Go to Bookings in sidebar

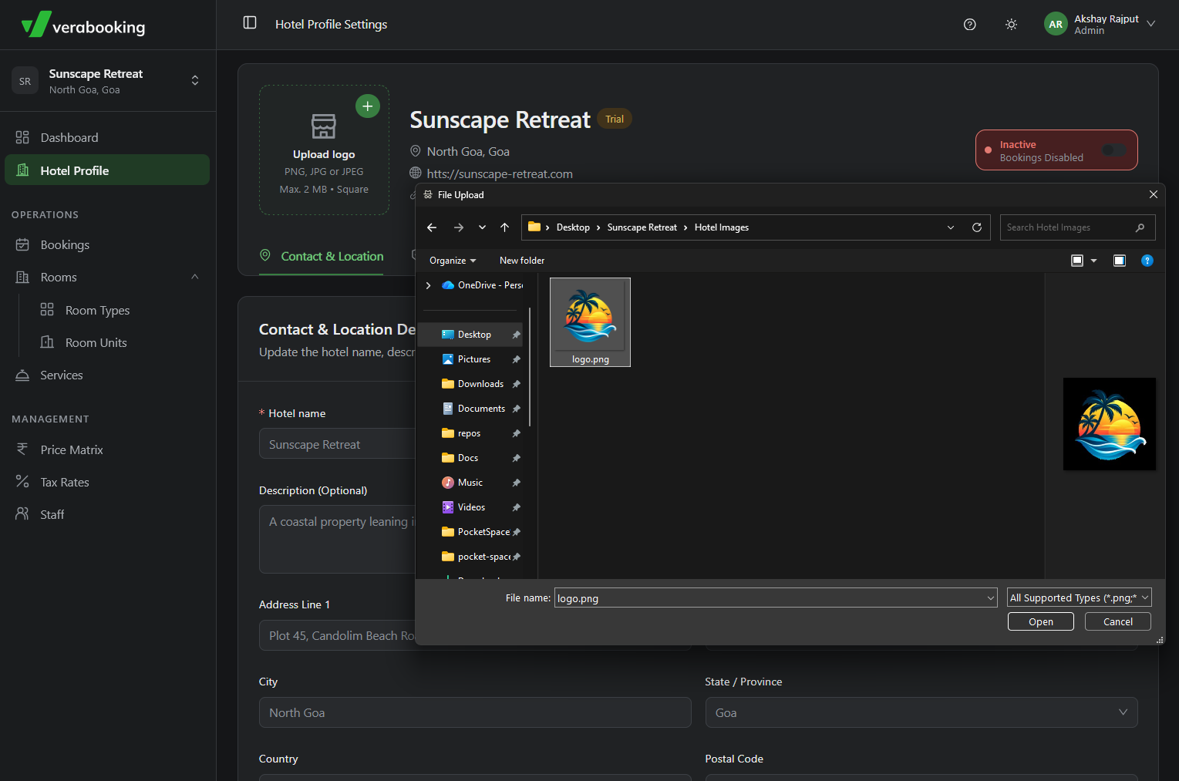click(x=107, y=245)
